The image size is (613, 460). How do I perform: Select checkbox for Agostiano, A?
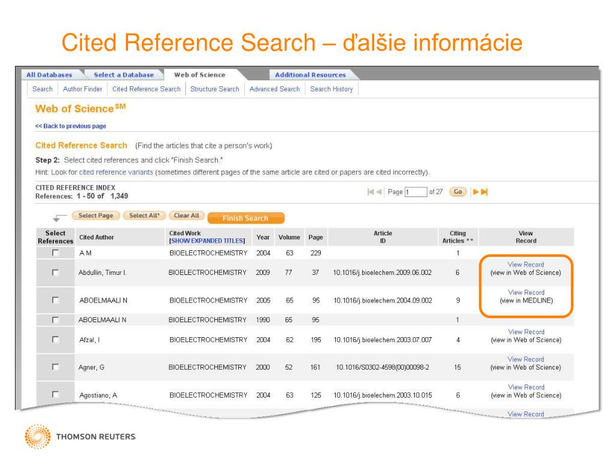click(x=56, y=395)
